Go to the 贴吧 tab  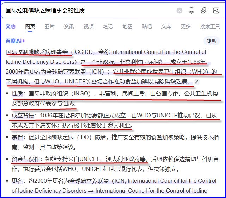point(147,26)
